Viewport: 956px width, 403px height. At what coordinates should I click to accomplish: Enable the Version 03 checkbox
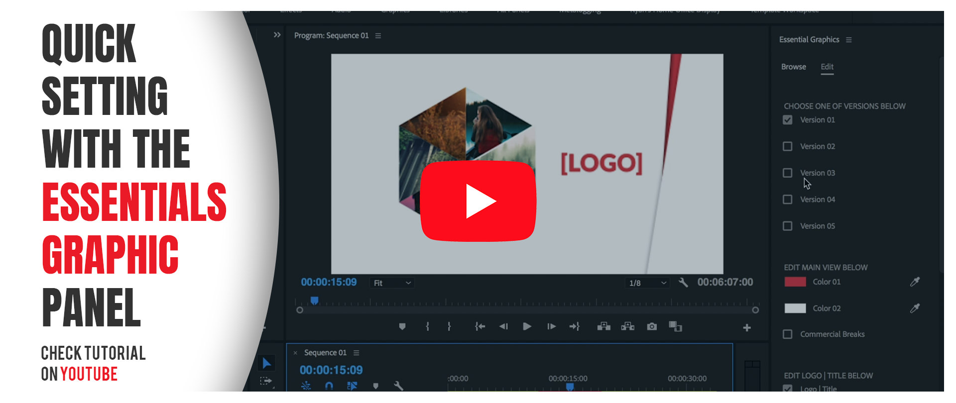coord(787,173)
